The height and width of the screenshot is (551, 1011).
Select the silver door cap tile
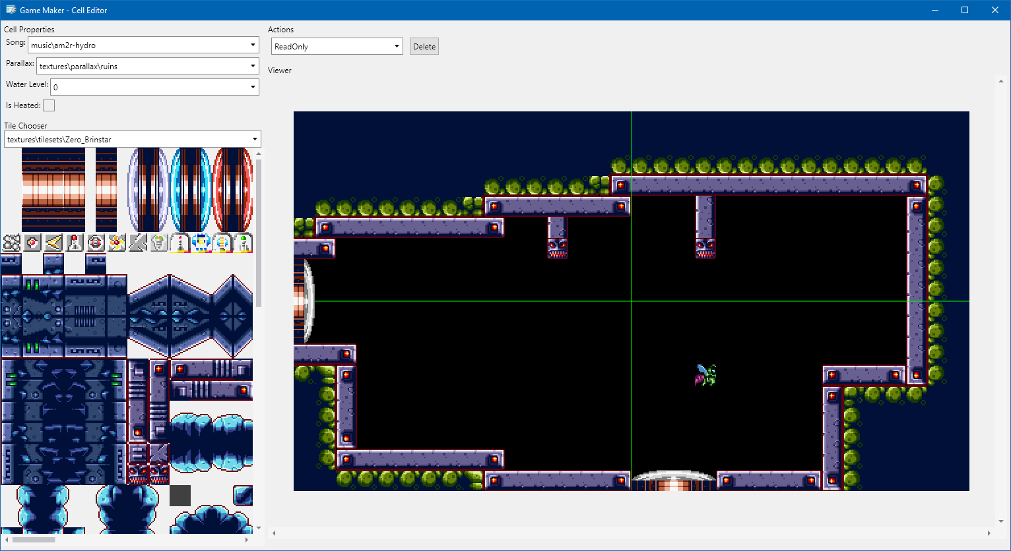(148, 190)
